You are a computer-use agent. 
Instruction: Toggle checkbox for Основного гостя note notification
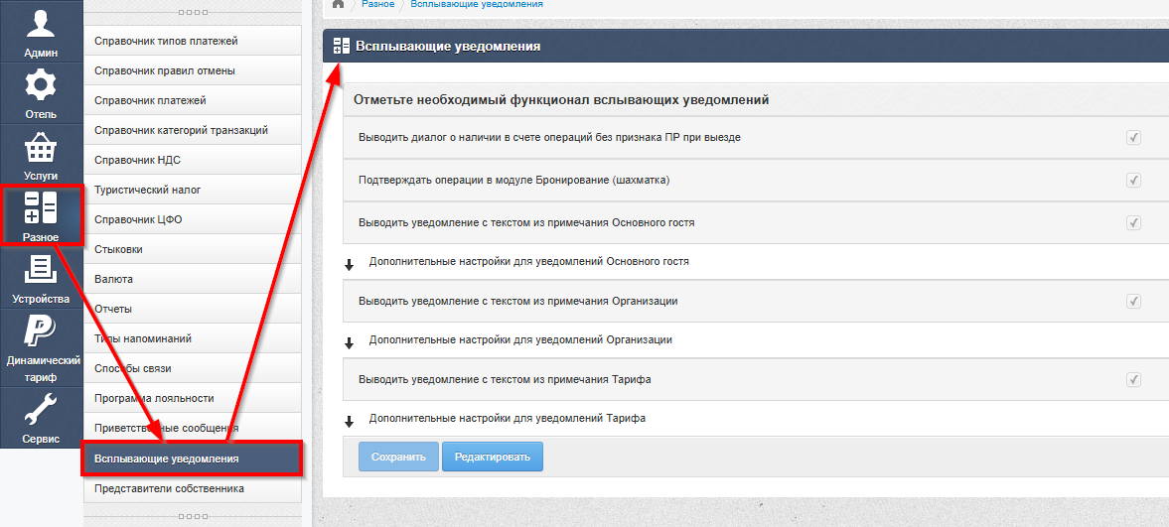pyautogui.click(x=1133, y=223)
